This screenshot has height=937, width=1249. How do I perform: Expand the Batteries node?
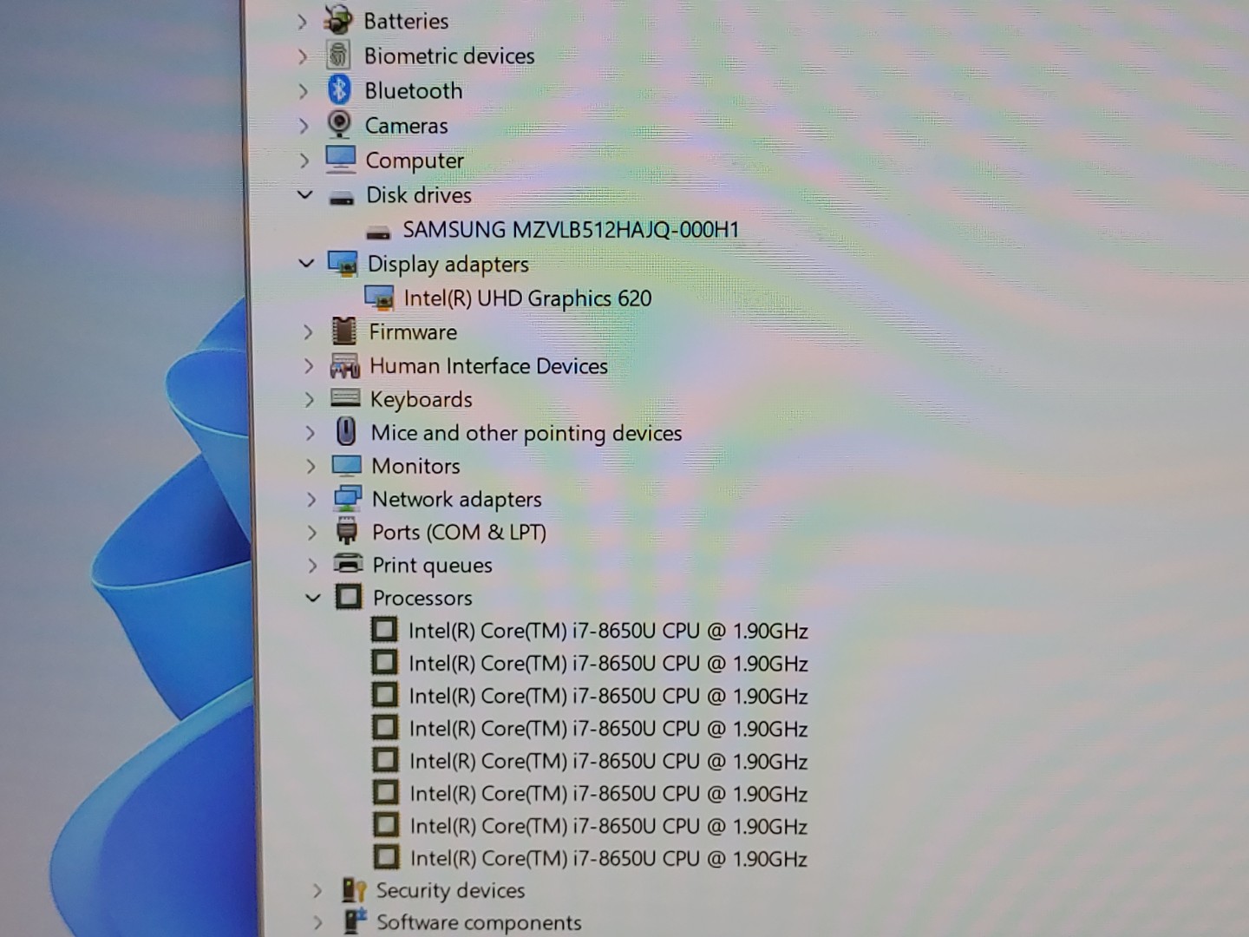pyautogui.click(x=302, y=21)
